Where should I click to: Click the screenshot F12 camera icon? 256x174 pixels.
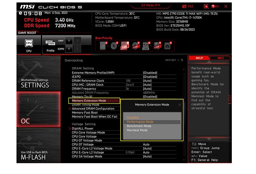point(184,6)
